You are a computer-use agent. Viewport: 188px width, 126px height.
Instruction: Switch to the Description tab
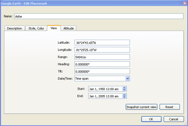[x=15, y=28]
